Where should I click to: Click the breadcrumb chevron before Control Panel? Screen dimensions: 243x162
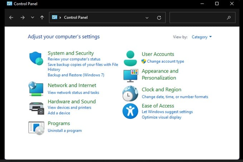[60, 17]
